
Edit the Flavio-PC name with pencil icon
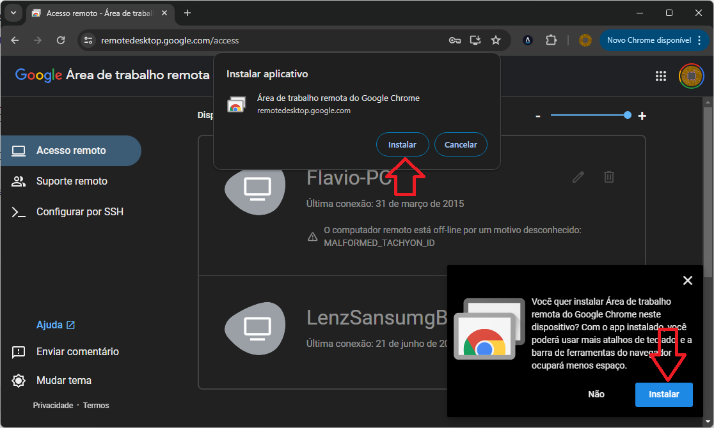pyautogui.click(x=578, y=177)
